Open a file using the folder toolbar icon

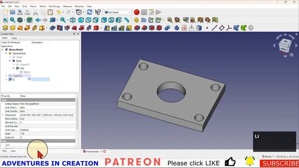[13, 12]
